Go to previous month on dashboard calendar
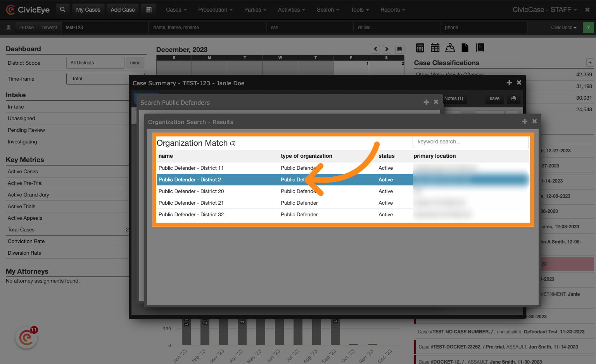Image resolution: width=596 pixels, height=364 pixels. 375,49
